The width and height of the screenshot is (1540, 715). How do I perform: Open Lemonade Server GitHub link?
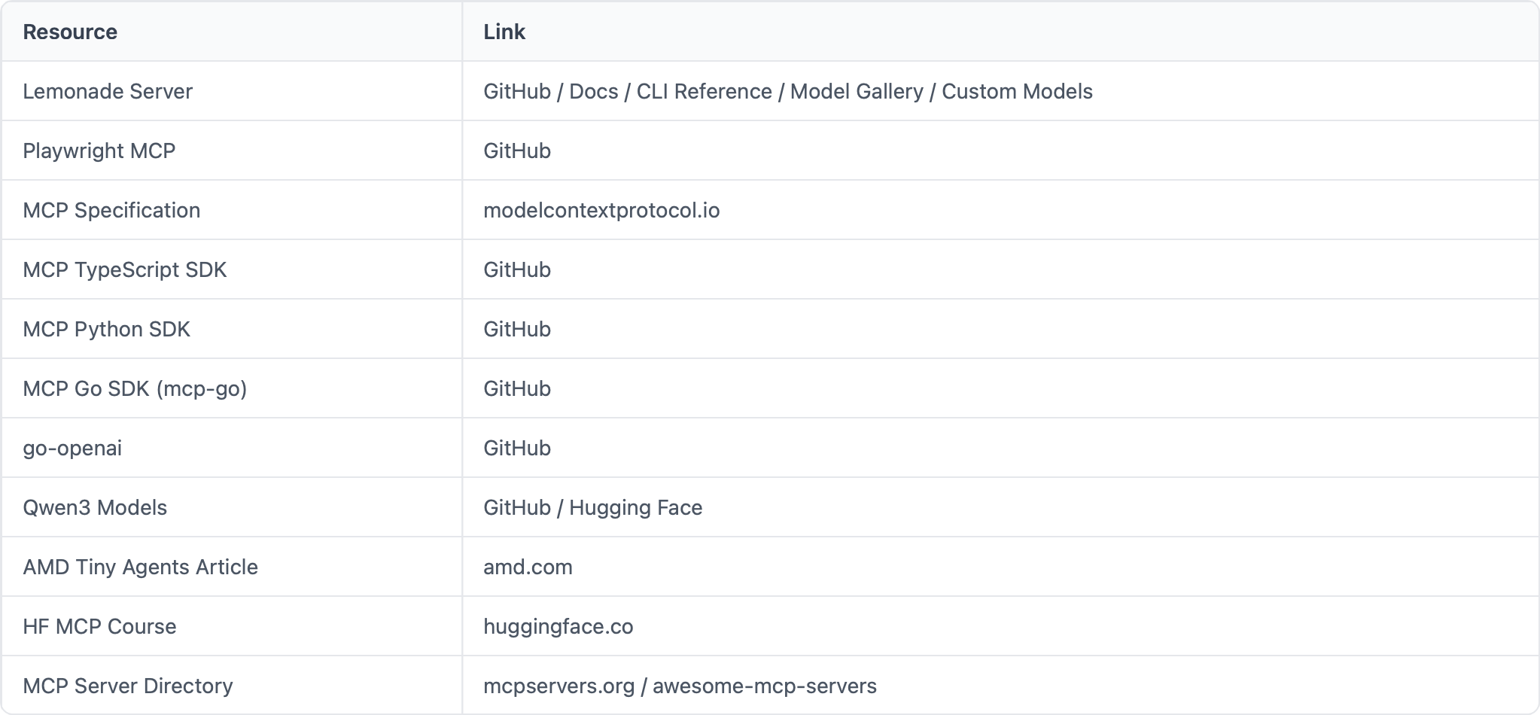[517, 91]
